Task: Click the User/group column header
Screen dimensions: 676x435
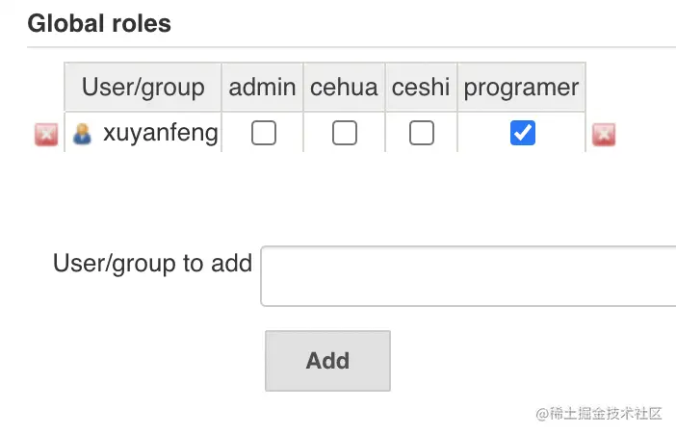Action: pyautogui.click(x=143, y=88)
